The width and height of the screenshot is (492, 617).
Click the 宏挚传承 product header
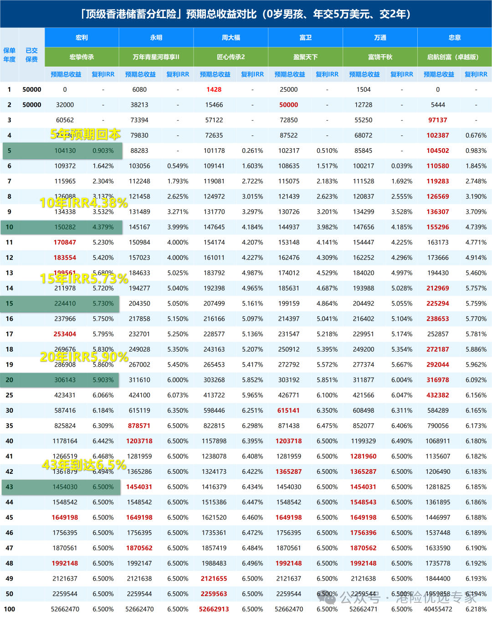coord(82,57)
